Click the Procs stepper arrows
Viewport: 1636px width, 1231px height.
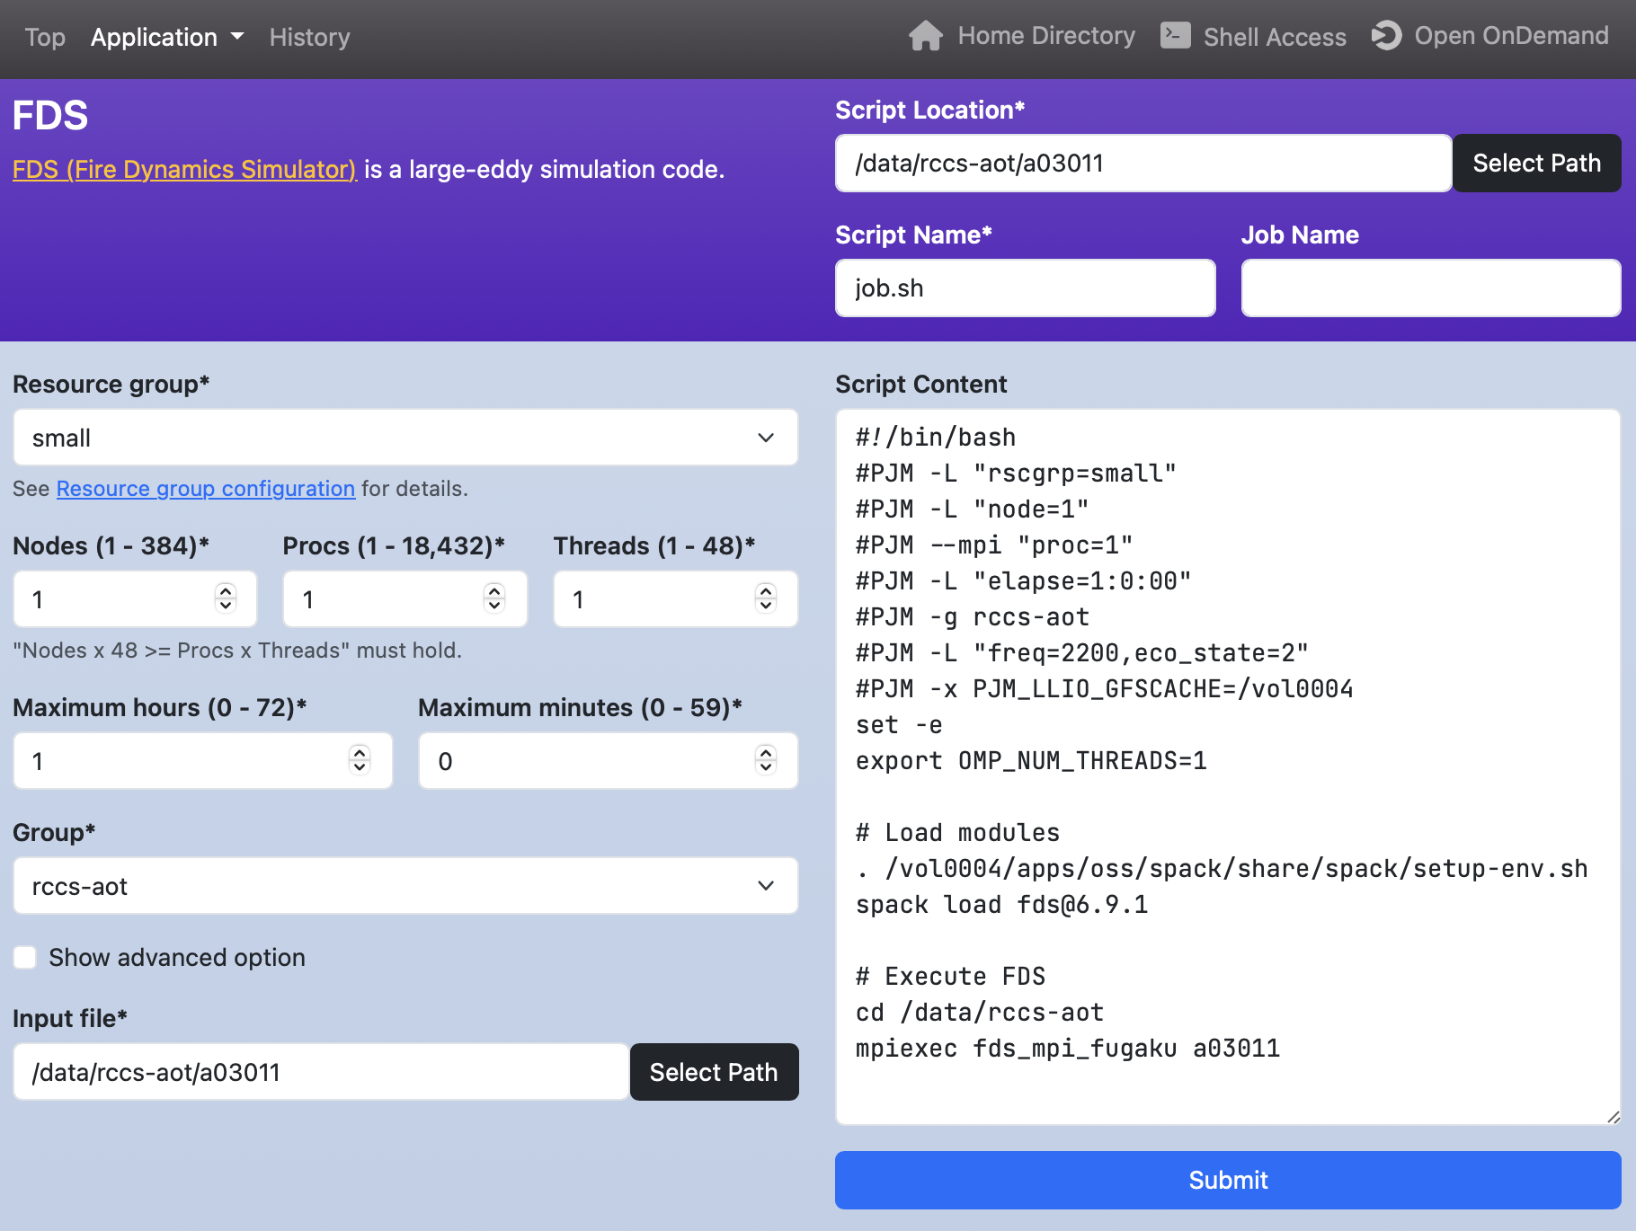(x=494, y=598)
